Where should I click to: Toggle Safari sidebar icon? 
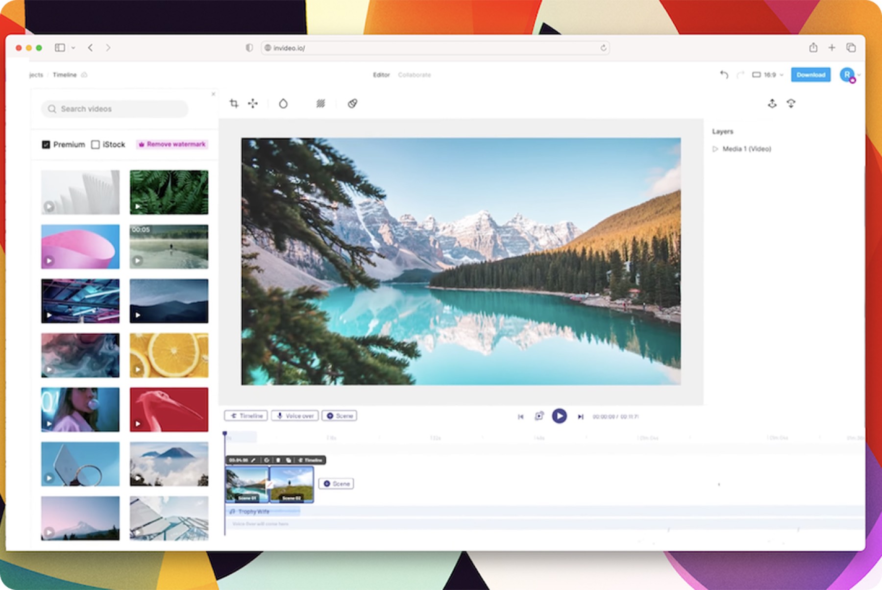point(60,48)
